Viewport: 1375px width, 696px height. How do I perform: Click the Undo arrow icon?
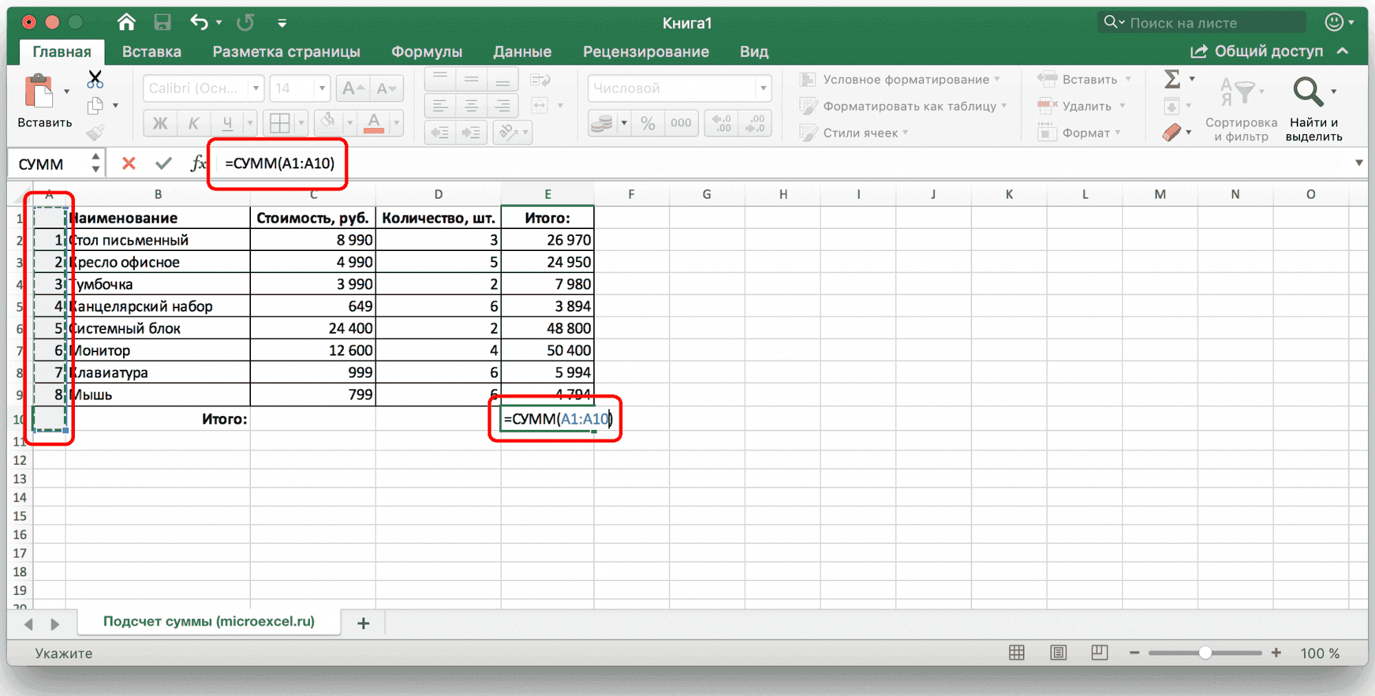[199, 23]
